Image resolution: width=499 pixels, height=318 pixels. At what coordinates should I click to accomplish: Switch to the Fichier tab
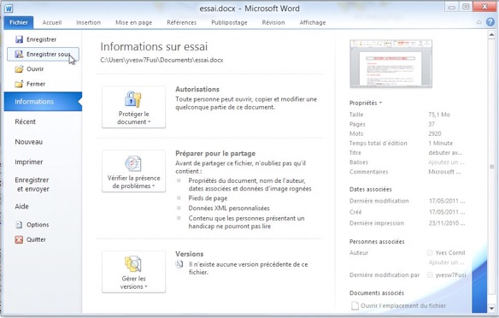19,22
